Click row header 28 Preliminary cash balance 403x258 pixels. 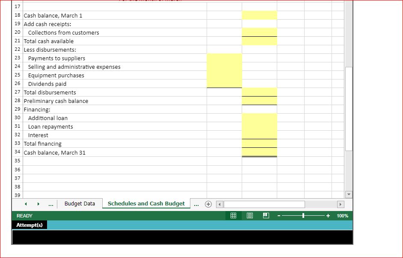(x=17, y=101)
